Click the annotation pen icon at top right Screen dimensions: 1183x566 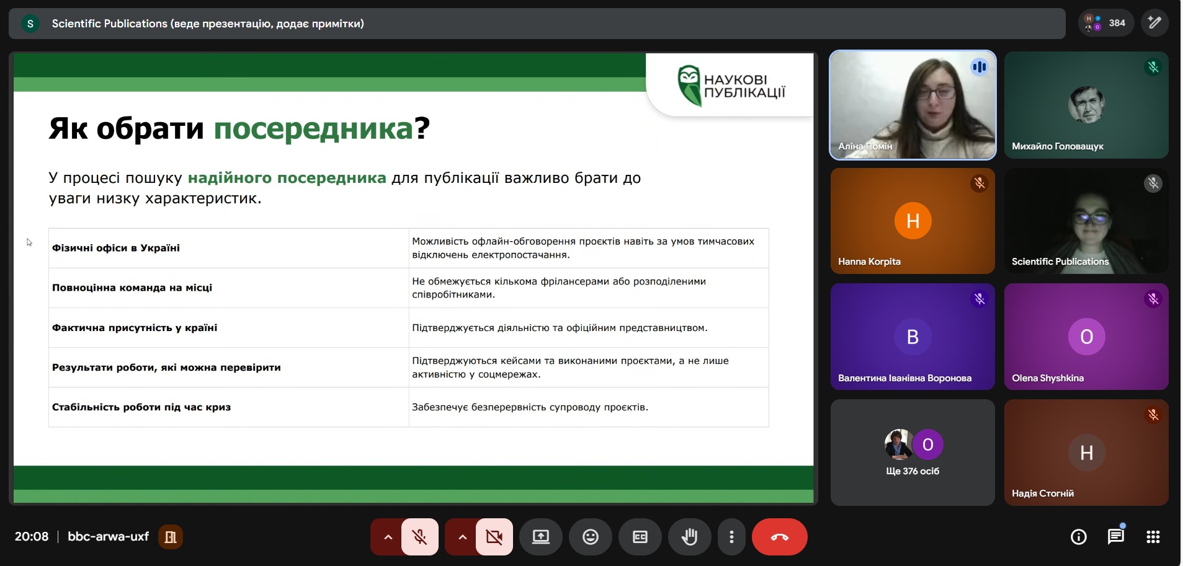(x=1154, y=23)
